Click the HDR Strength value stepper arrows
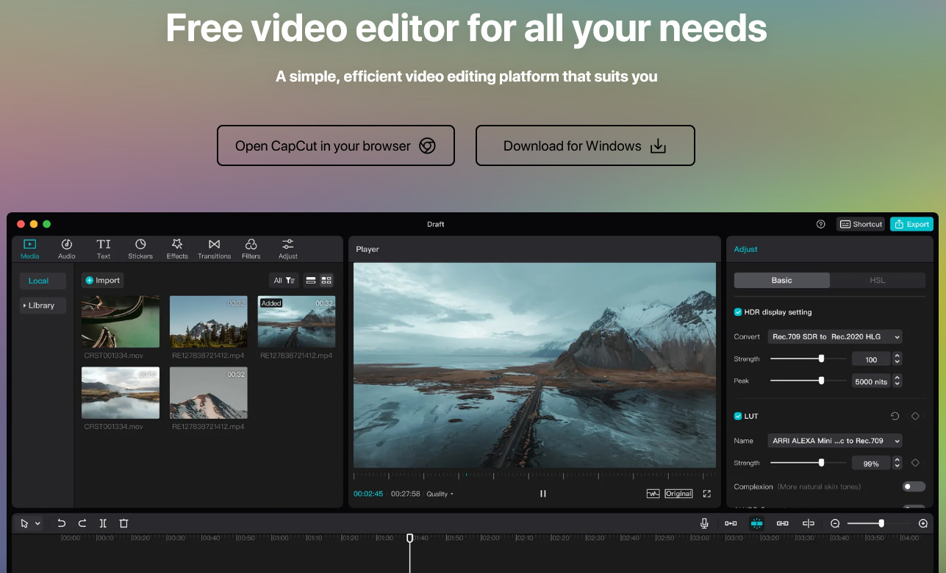This screenshot has width=946, height=573. (897, 359)
